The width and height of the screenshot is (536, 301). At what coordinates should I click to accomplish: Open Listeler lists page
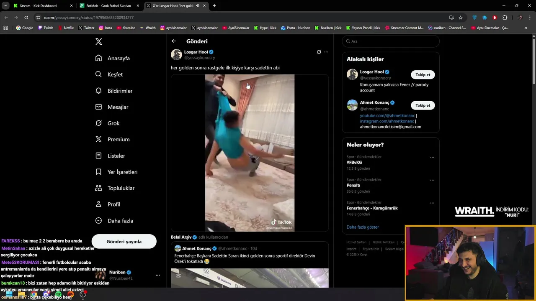pyautogui.click(x=110, y=156)
